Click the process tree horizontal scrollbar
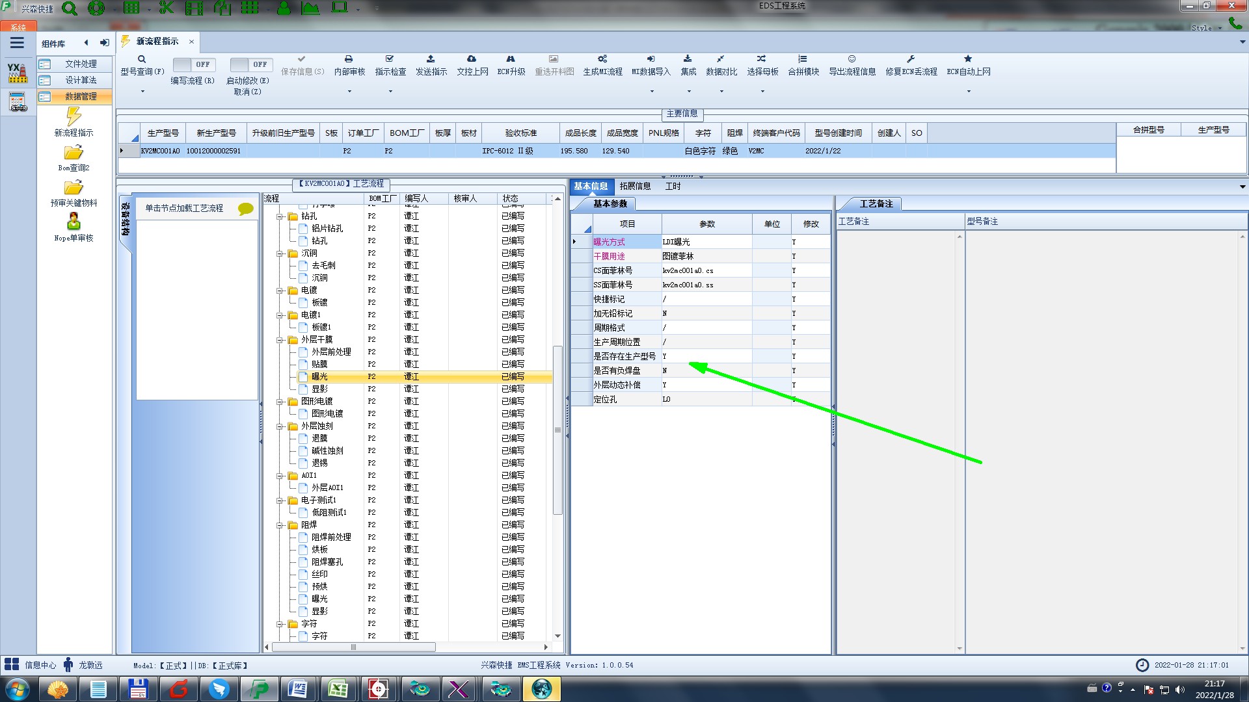 pyautogui.click(x=353, y=647)
